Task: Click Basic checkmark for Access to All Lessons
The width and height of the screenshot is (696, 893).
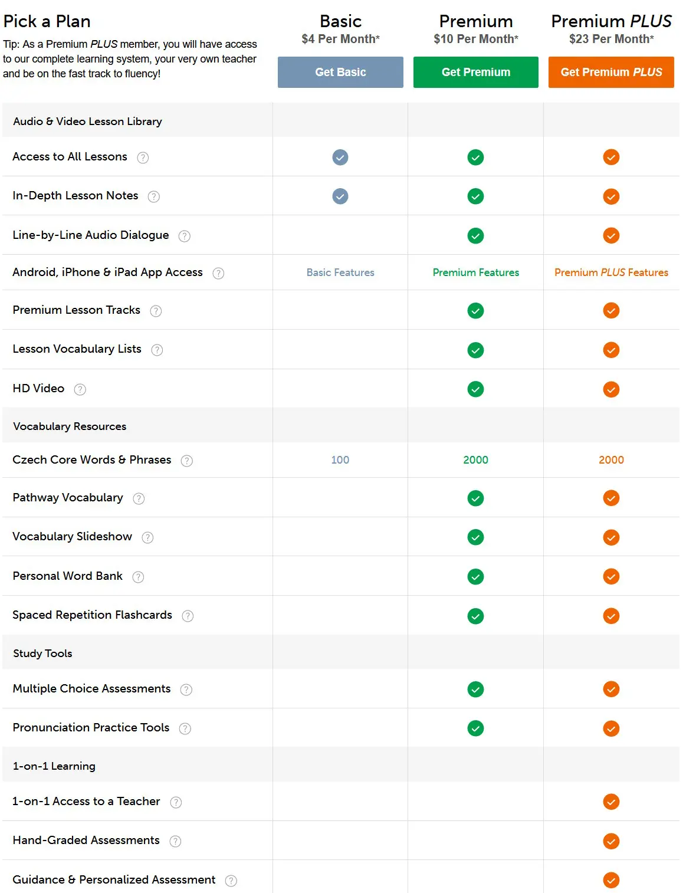Action: 340,157
